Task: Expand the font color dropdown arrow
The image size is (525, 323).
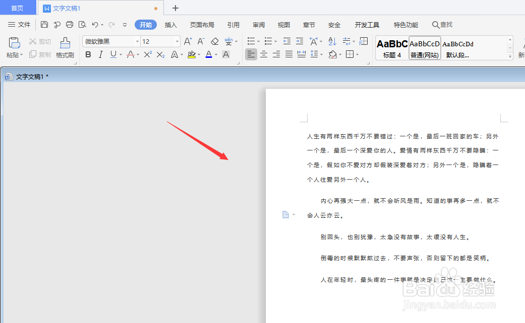Action: [x=216, y=54]
